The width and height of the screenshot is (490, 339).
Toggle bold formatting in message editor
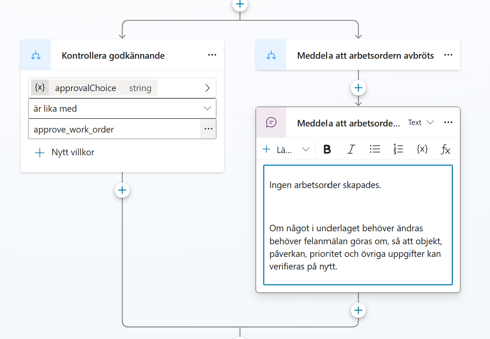pos(327,149)
